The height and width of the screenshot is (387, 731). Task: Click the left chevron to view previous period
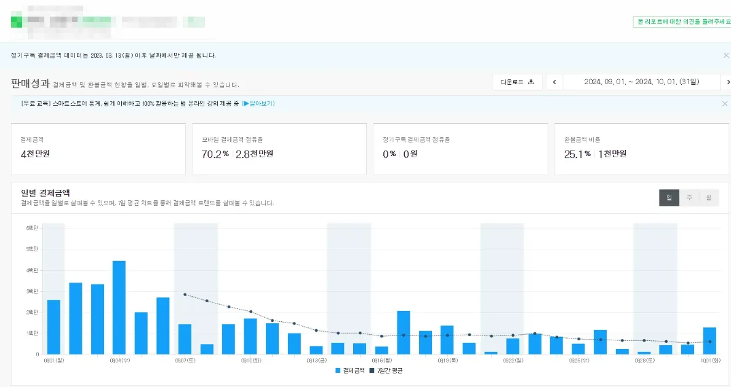click(x=554, y=81)
